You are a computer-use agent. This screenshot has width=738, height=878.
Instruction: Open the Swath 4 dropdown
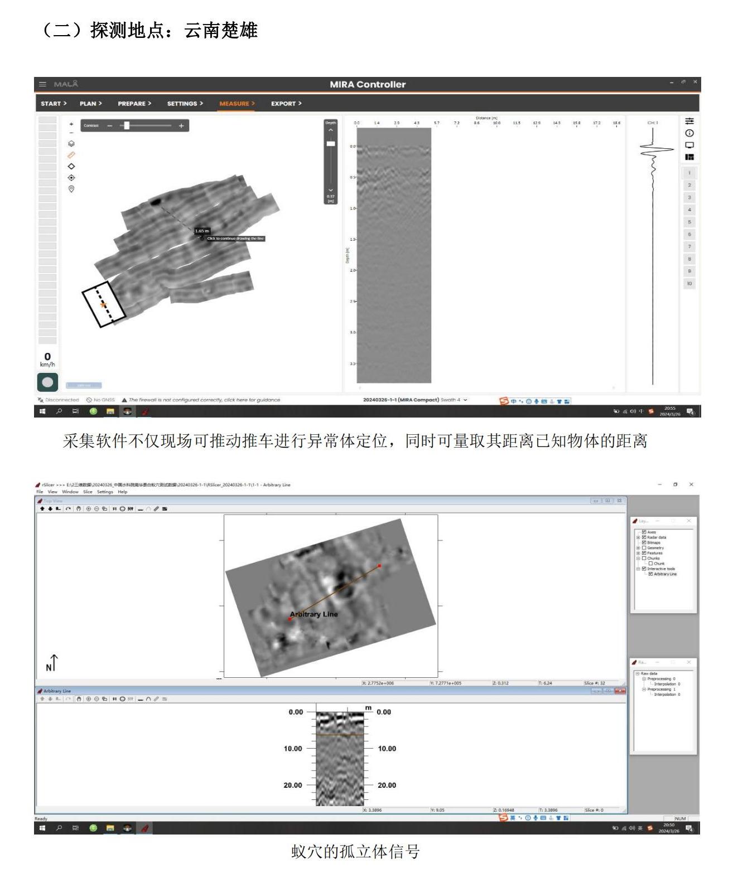click(465, 400)
